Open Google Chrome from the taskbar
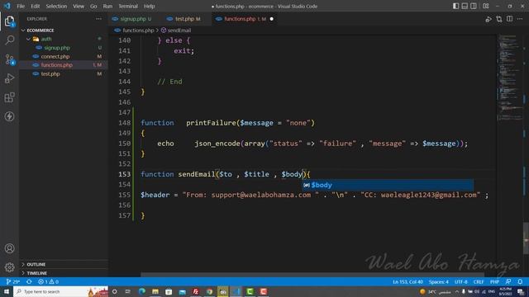Screen dimensions: 529x297 [209, 291]
